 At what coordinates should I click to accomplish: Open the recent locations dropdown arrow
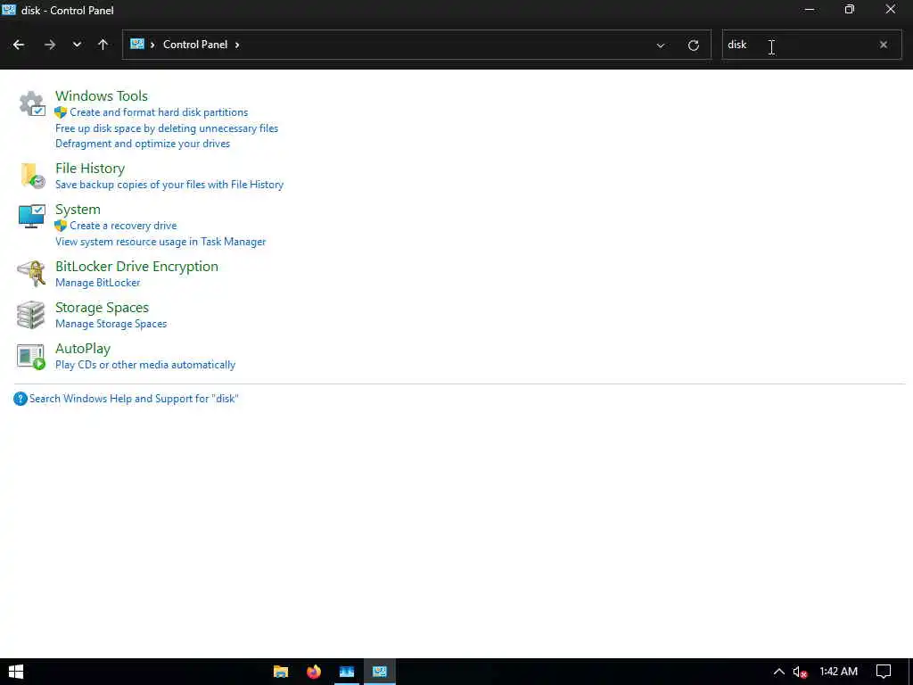coord(77,45)
